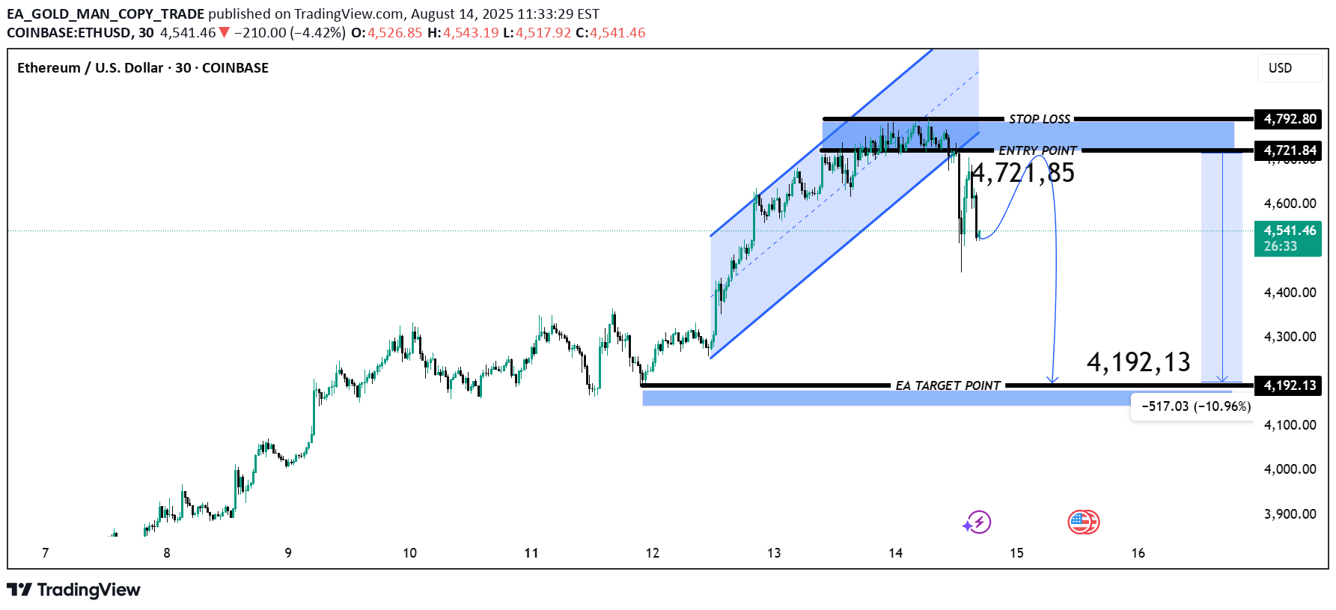Click the date label 12 on time axis
Viewport: 1336px width, 610px height.
tap(653, 553)
